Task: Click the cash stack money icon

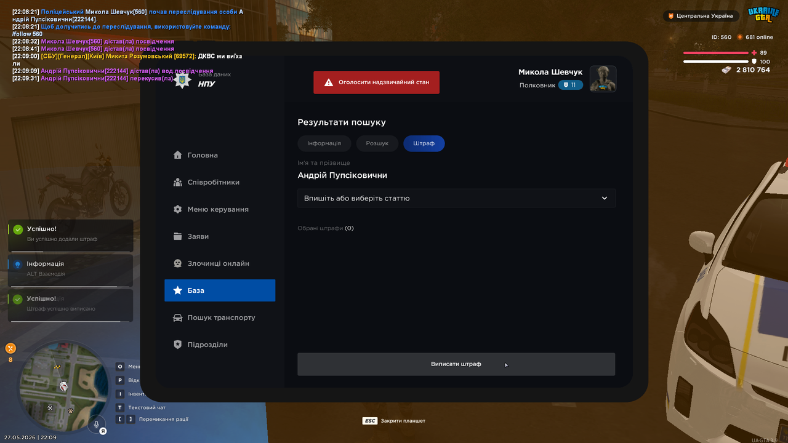Action: (x=726, y=70)
